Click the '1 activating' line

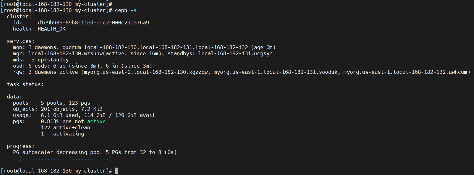[x=62, y=134]
